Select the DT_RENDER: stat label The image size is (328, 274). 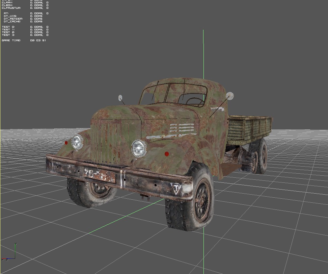click(13, 19)
